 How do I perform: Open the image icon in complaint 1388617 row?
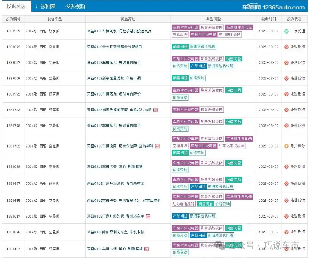pos(148,216)
